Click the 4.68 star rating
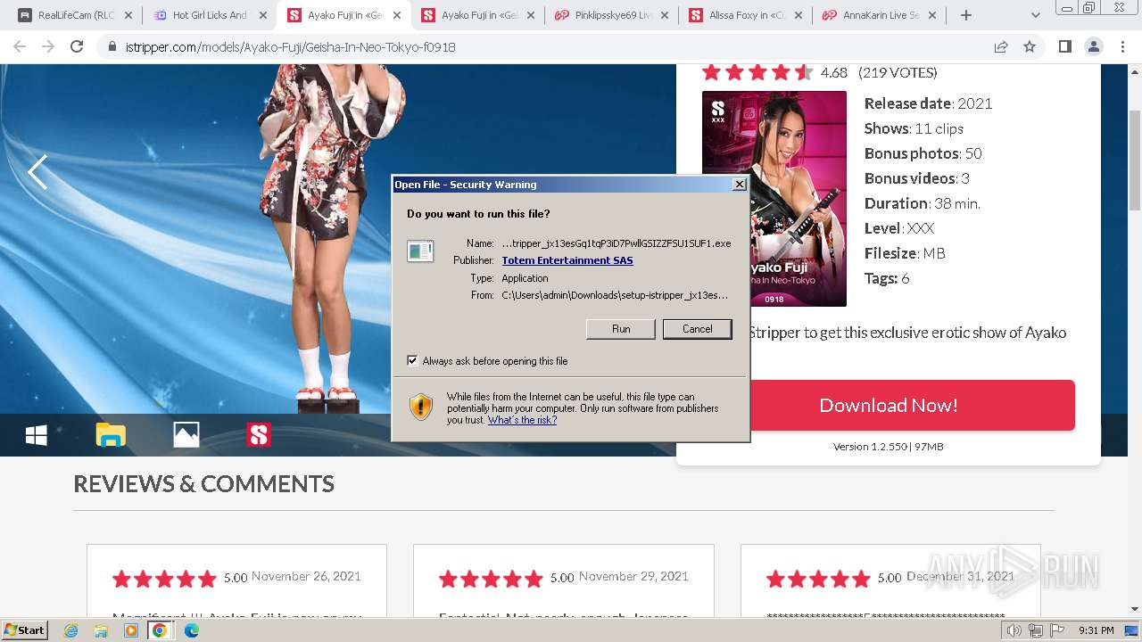Screen dimensions: 1142x642 [x=757, y=72]
